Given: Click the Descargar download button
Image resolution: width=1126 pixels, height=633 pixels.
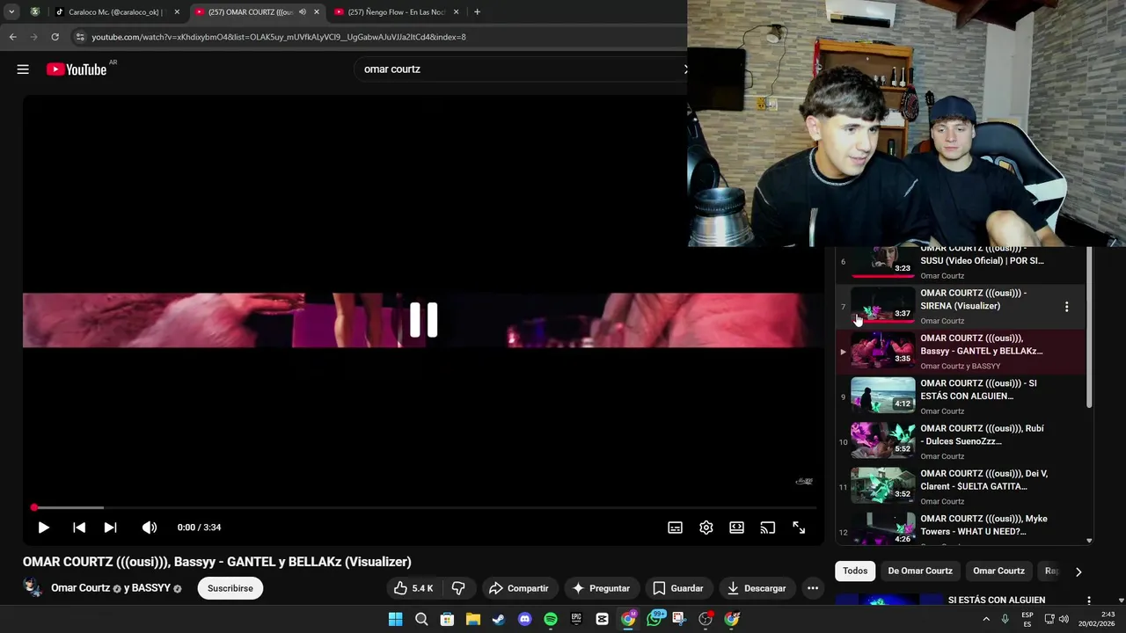Looking at the screenshot, I should pyautogui.click(x=757, y=588).
